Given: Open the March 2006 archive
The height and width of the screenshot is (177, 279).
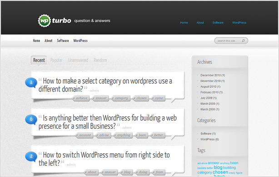Looking at the screenshot, I should [x=210, y=109].
